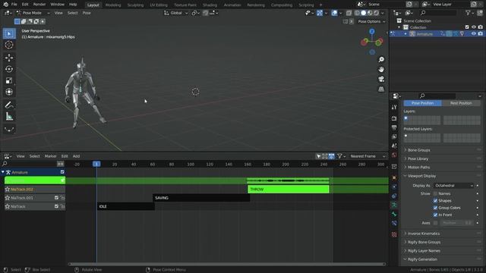Click the current frame indicator on timeline
Viewport: 486px width, 273px height.
(96, 164)
